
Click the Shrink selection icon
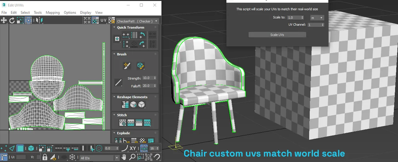pos(50,148)
